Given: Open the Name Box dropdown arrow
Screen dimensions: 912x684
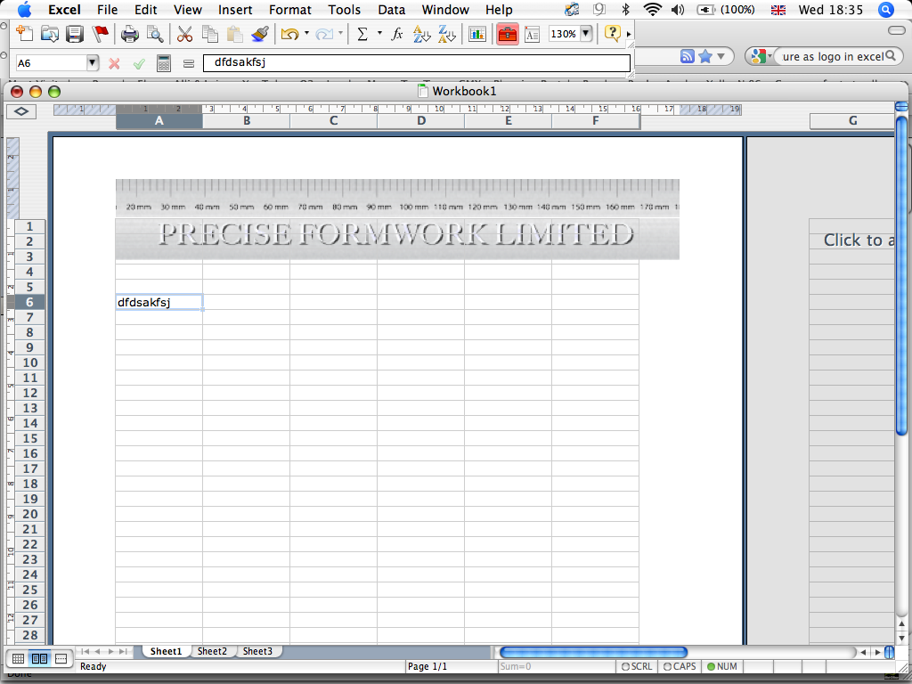Looking at the screenshot, I should point(92,63).
